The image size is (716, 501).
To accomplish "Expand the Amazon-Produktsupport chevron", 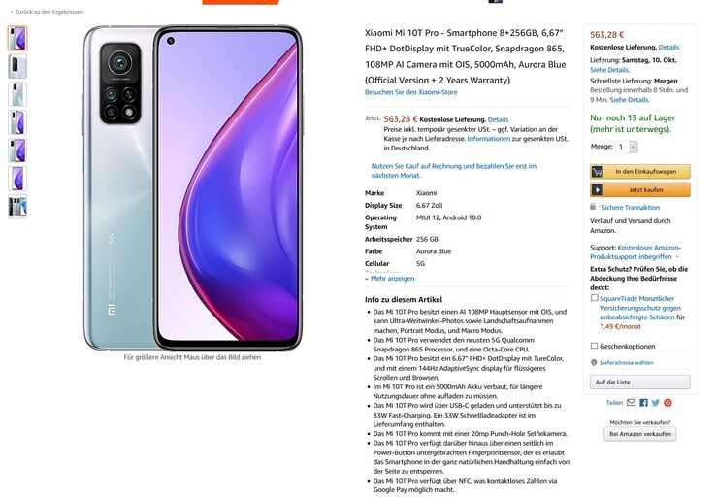I will (x=677, y=257).
